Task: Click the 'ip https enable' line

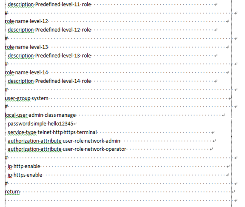Action: (x=25, y=175)
